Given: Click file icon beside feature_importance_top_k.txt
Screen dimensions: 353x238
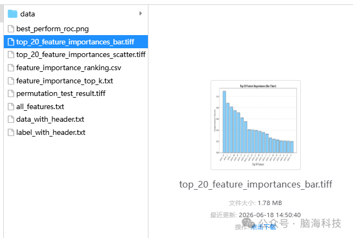Looking at the screenshot, I should (11, 81).
